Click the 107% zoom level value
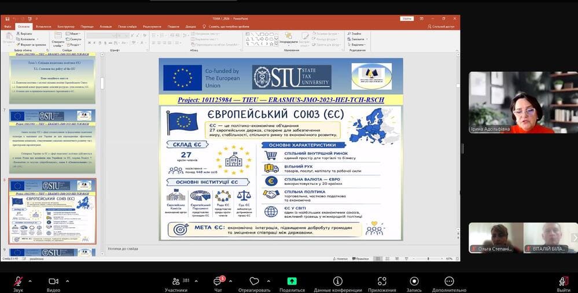Image resolution: width=578 pixels, height=293 pixels. (x=449, y=259)
